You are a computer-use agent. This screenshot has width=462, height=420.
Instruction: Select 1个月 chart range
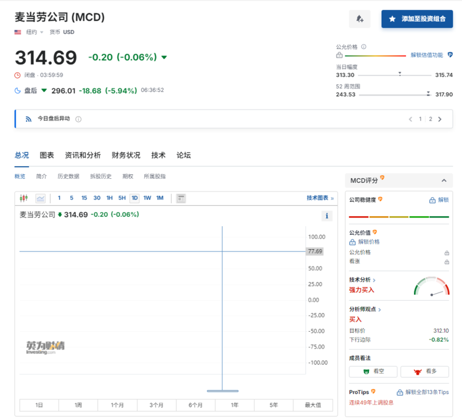[117, 405]
